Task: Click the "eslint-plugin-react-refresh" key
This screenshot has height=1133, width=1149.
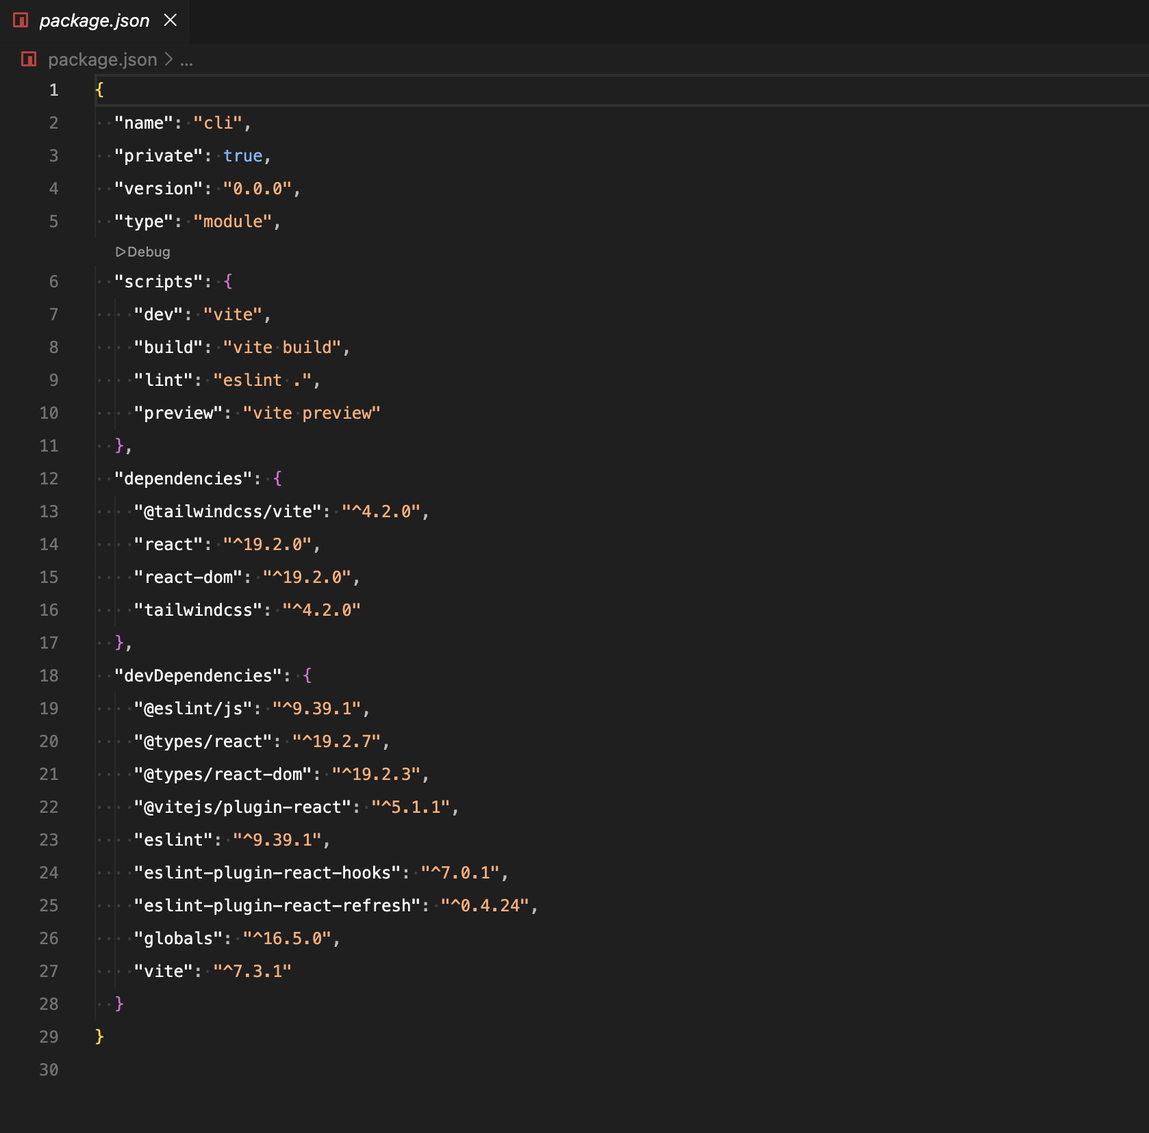Action: tap(277, 905)
